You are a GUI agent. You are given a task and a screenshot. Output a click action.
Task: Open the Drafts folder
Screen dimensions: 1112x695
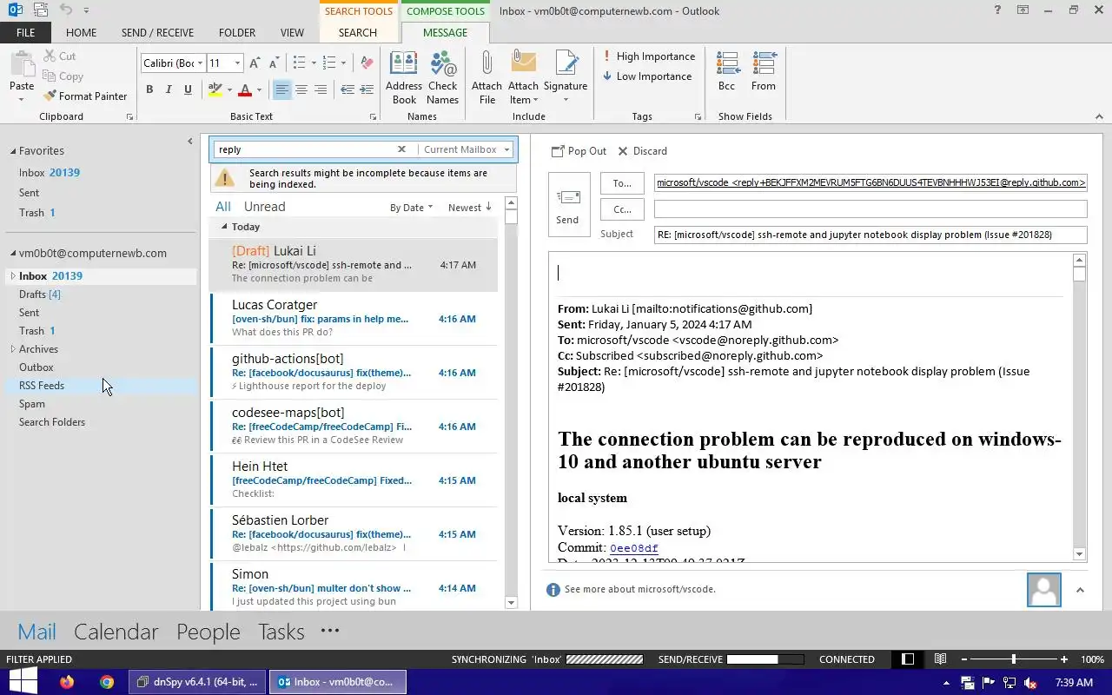coord(40,295)
